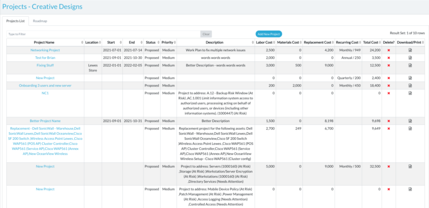
Task: Sort table by Materials Cost
Action: coord(289,42)
